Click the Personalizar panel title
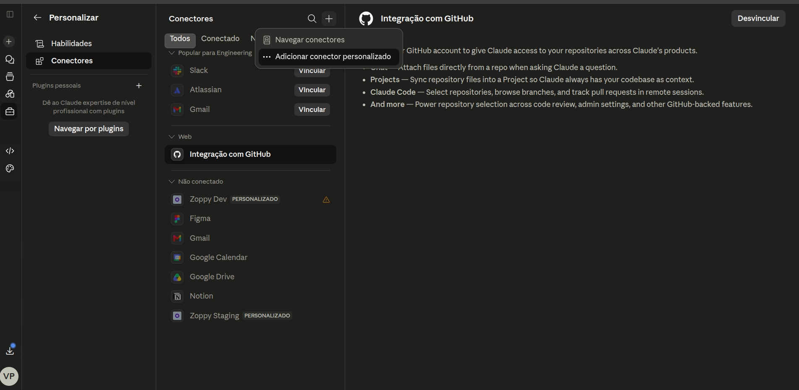This screenshot has width=799, height=390. 73,18
